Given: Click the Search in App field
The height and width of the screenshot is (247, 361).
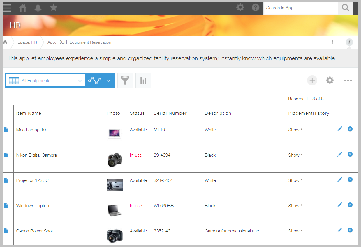Looking at the screenshot, I should 300,8.
